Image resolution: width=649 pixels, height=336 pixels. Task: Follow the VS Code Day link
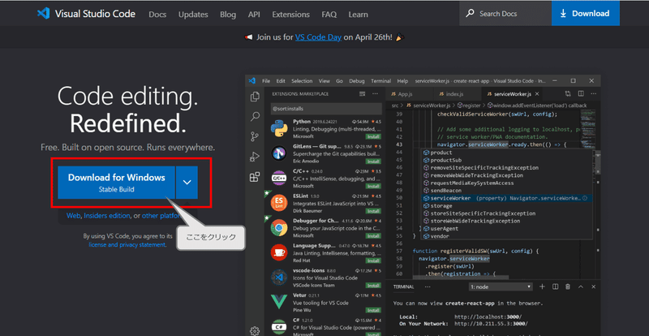318,37
